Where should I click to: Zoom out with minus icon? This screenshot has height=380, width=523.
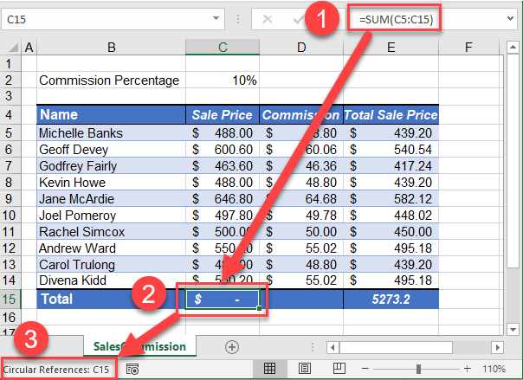(x=365, y=369)
